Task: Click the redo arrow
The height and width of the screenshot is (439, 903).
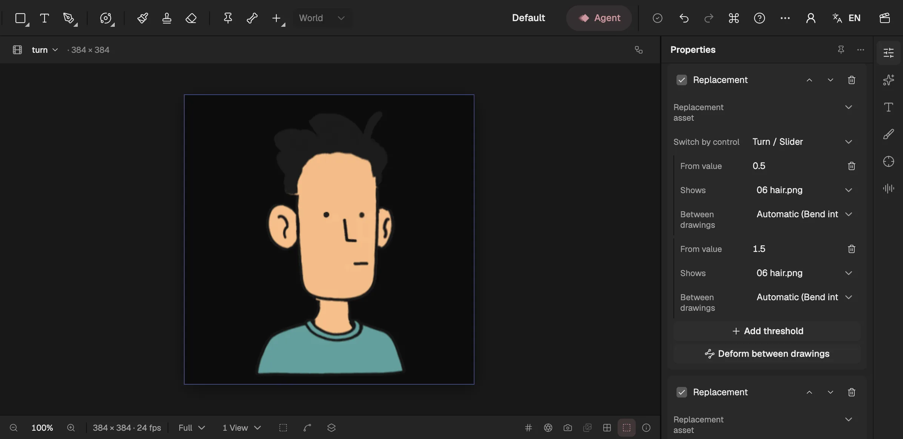Action: point(709,18)
